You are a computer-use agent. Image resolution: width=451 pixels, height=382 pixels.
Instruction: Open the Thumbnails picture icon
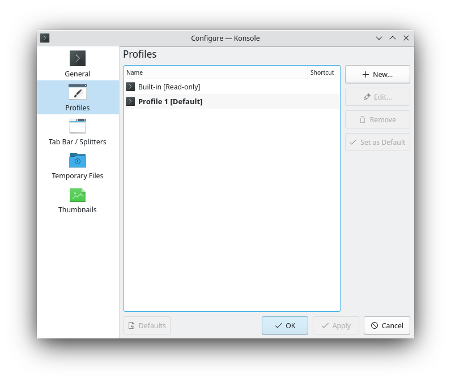[78, 195]
